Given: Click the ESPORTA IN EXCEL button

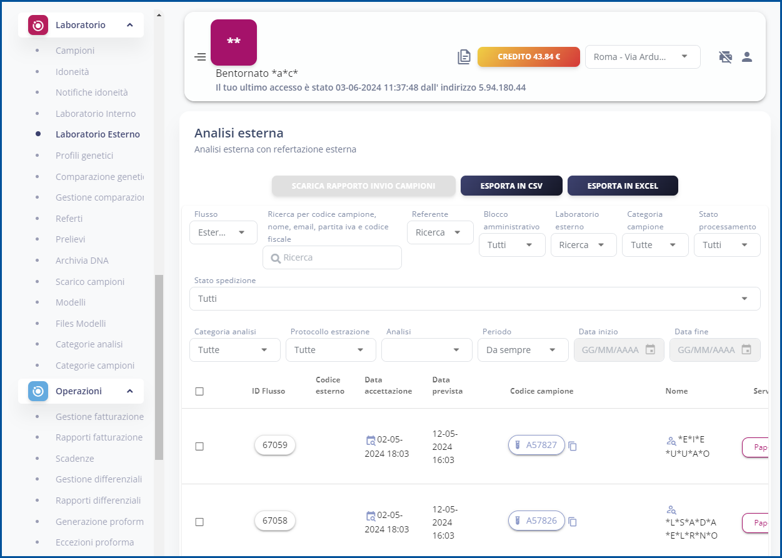Looking at the screenshot, I should point(622,186).
